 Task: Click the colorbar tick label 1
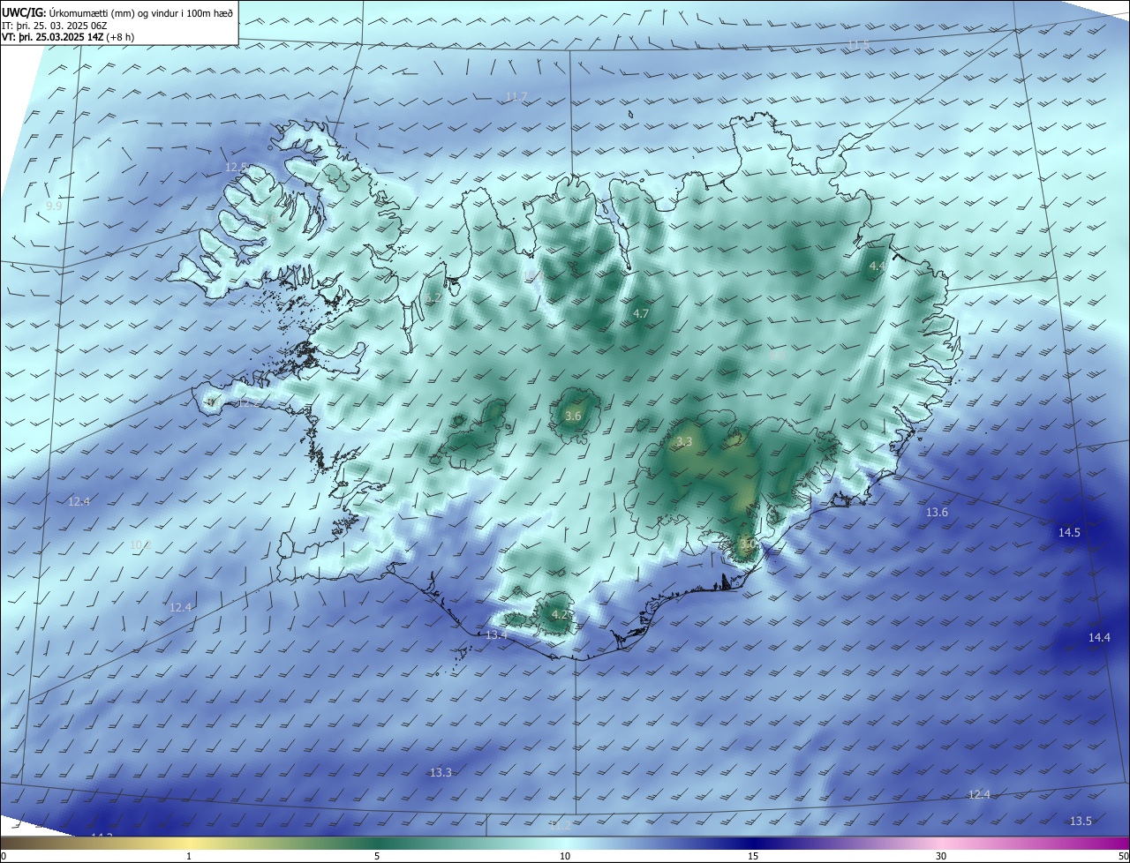tap(189, 856)
